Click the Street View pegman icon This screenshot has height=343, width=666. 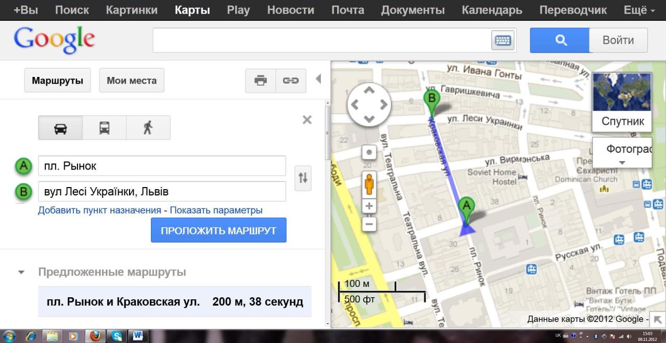point(369,183)
